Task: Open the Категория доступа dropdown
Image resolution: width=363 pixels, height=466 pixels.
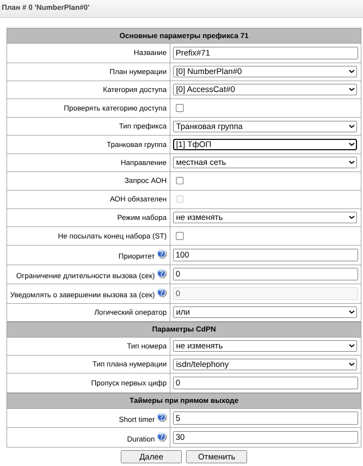Action: coord(265,89)
